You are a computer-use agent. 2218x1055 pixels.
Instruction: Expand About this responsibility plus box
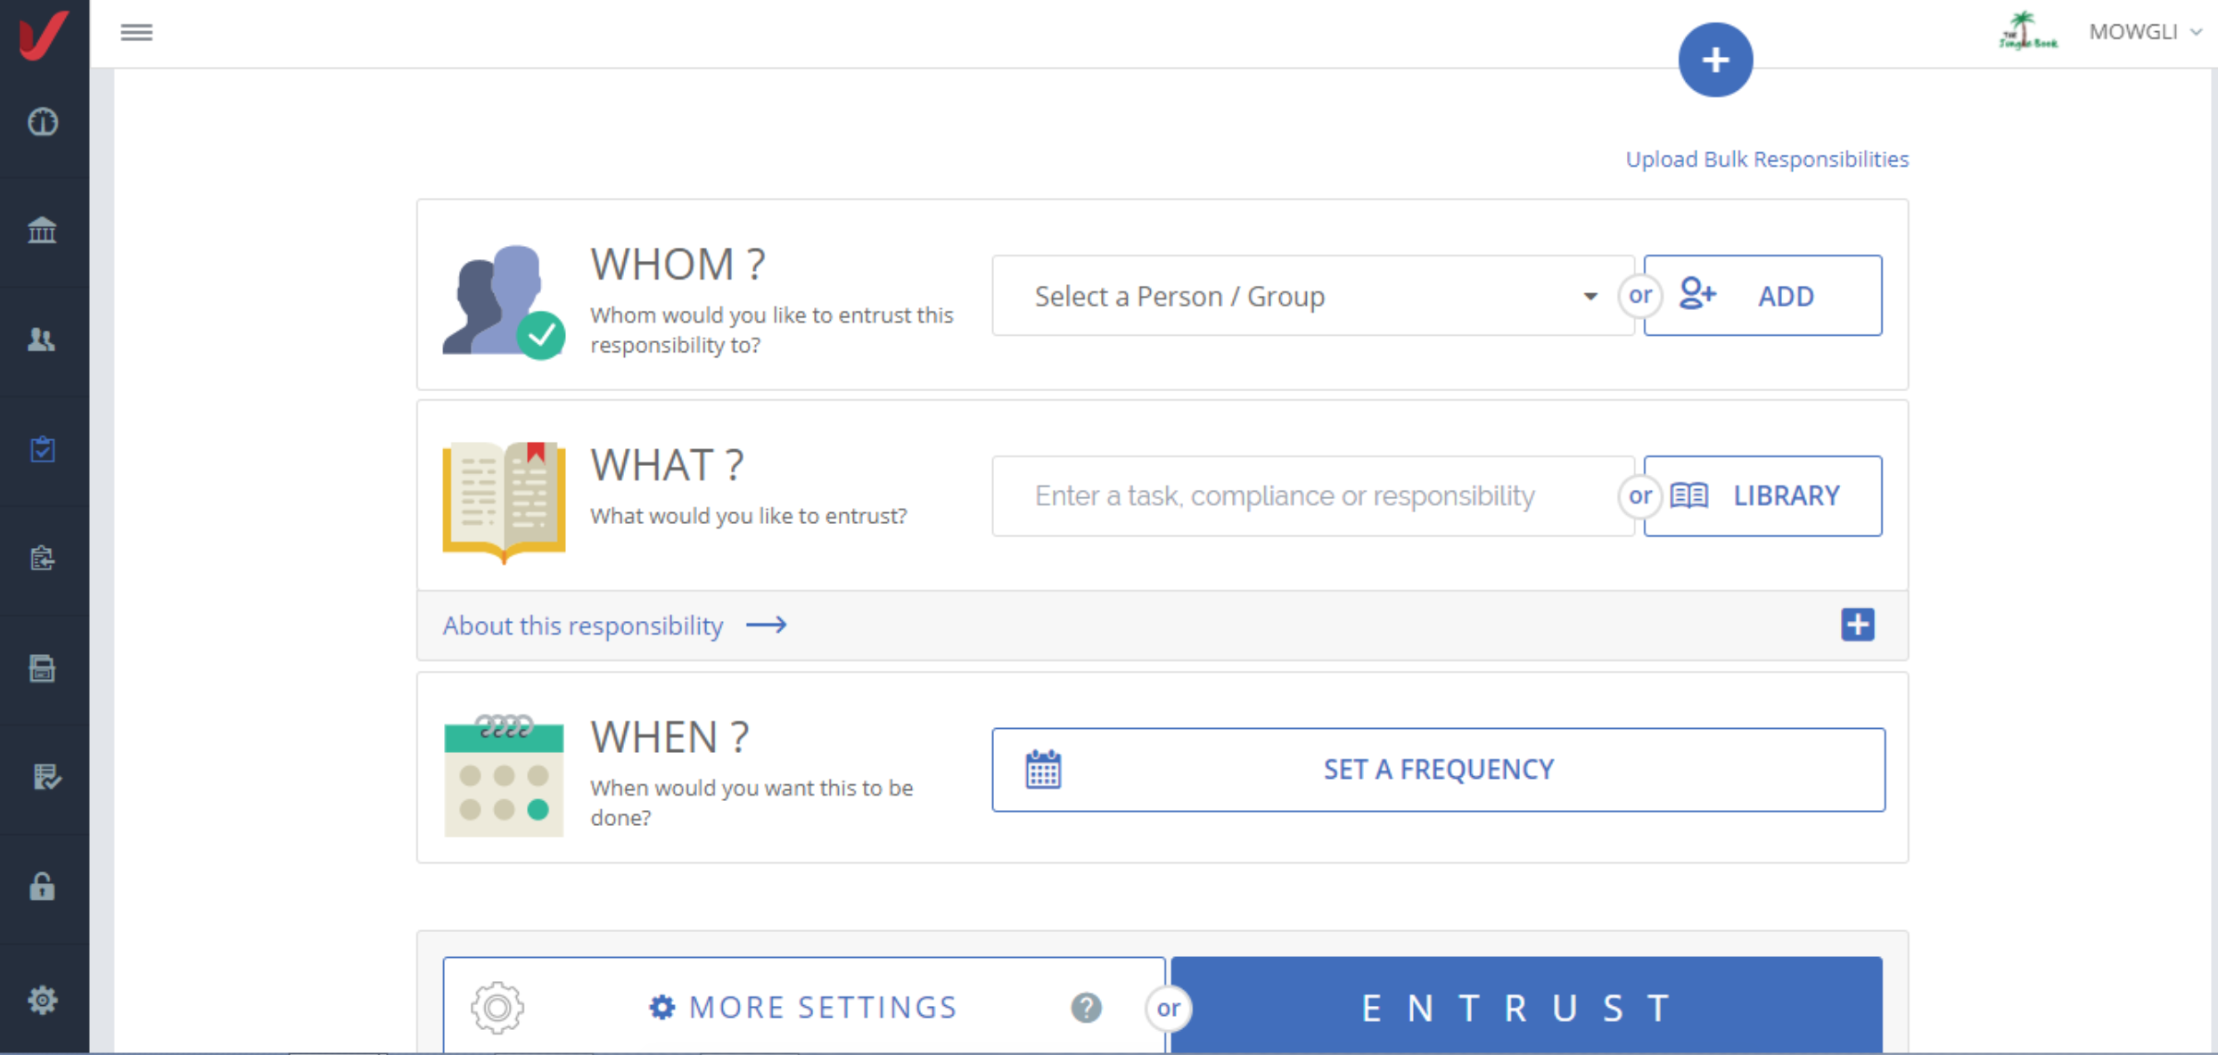[x=1857, y=625]
